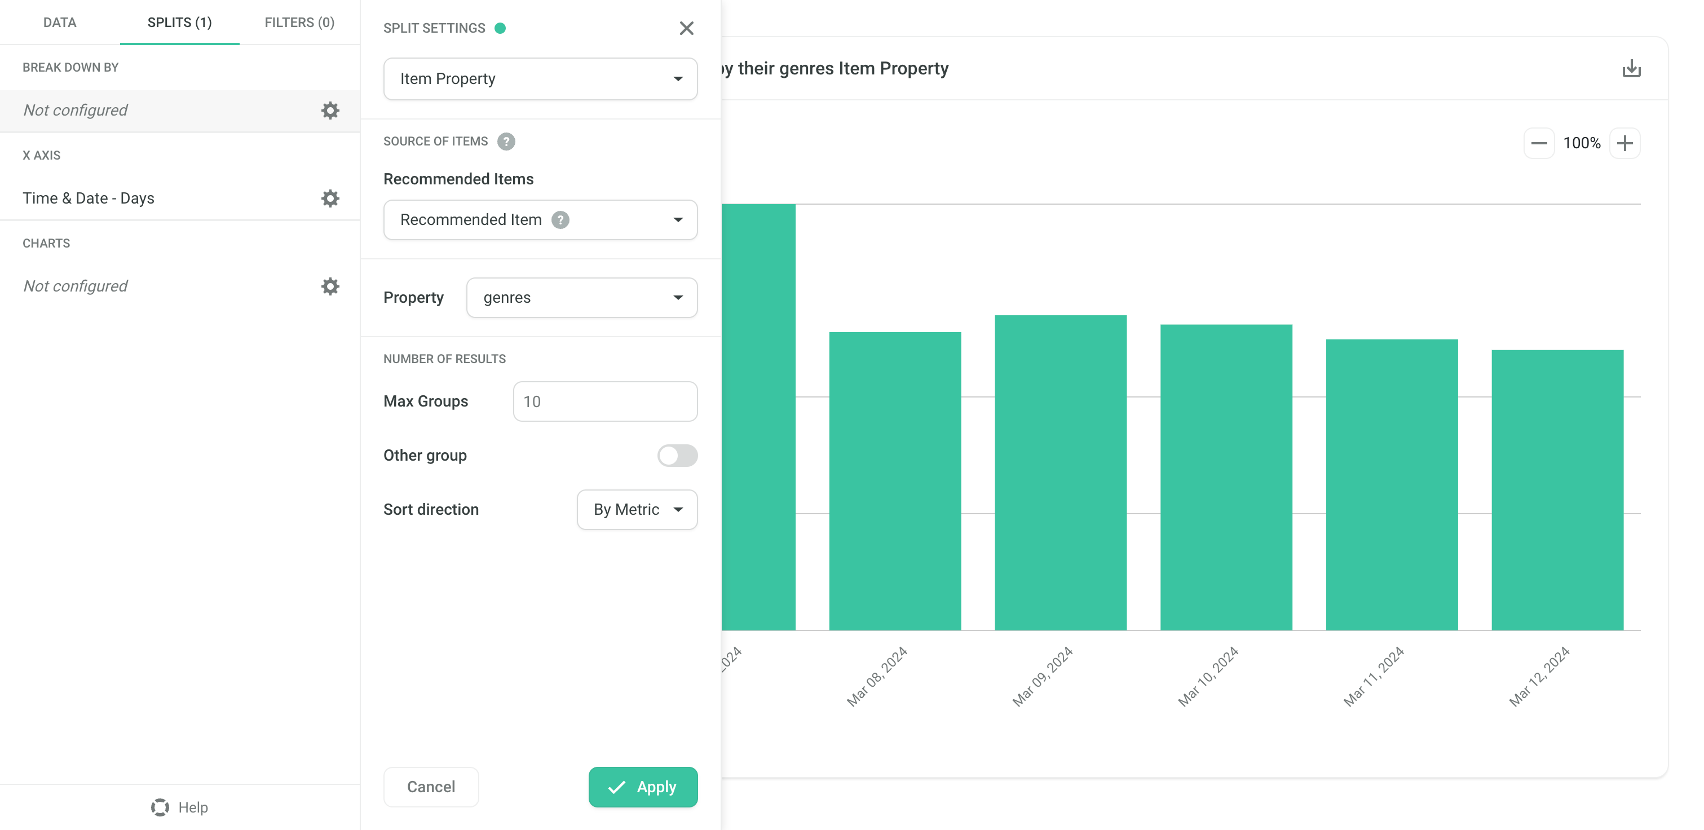The height and width of the screenshot is (830, 1704).
Task: Edit the Max Groups value
Action: (604, 401)
